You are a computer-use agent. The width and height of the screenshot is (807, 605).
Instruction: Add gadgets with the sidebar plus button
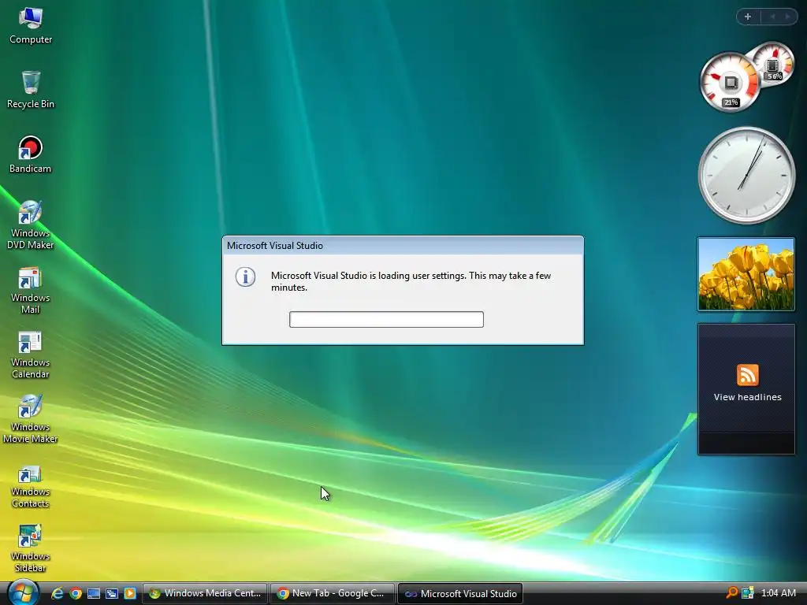coord(748,17)
